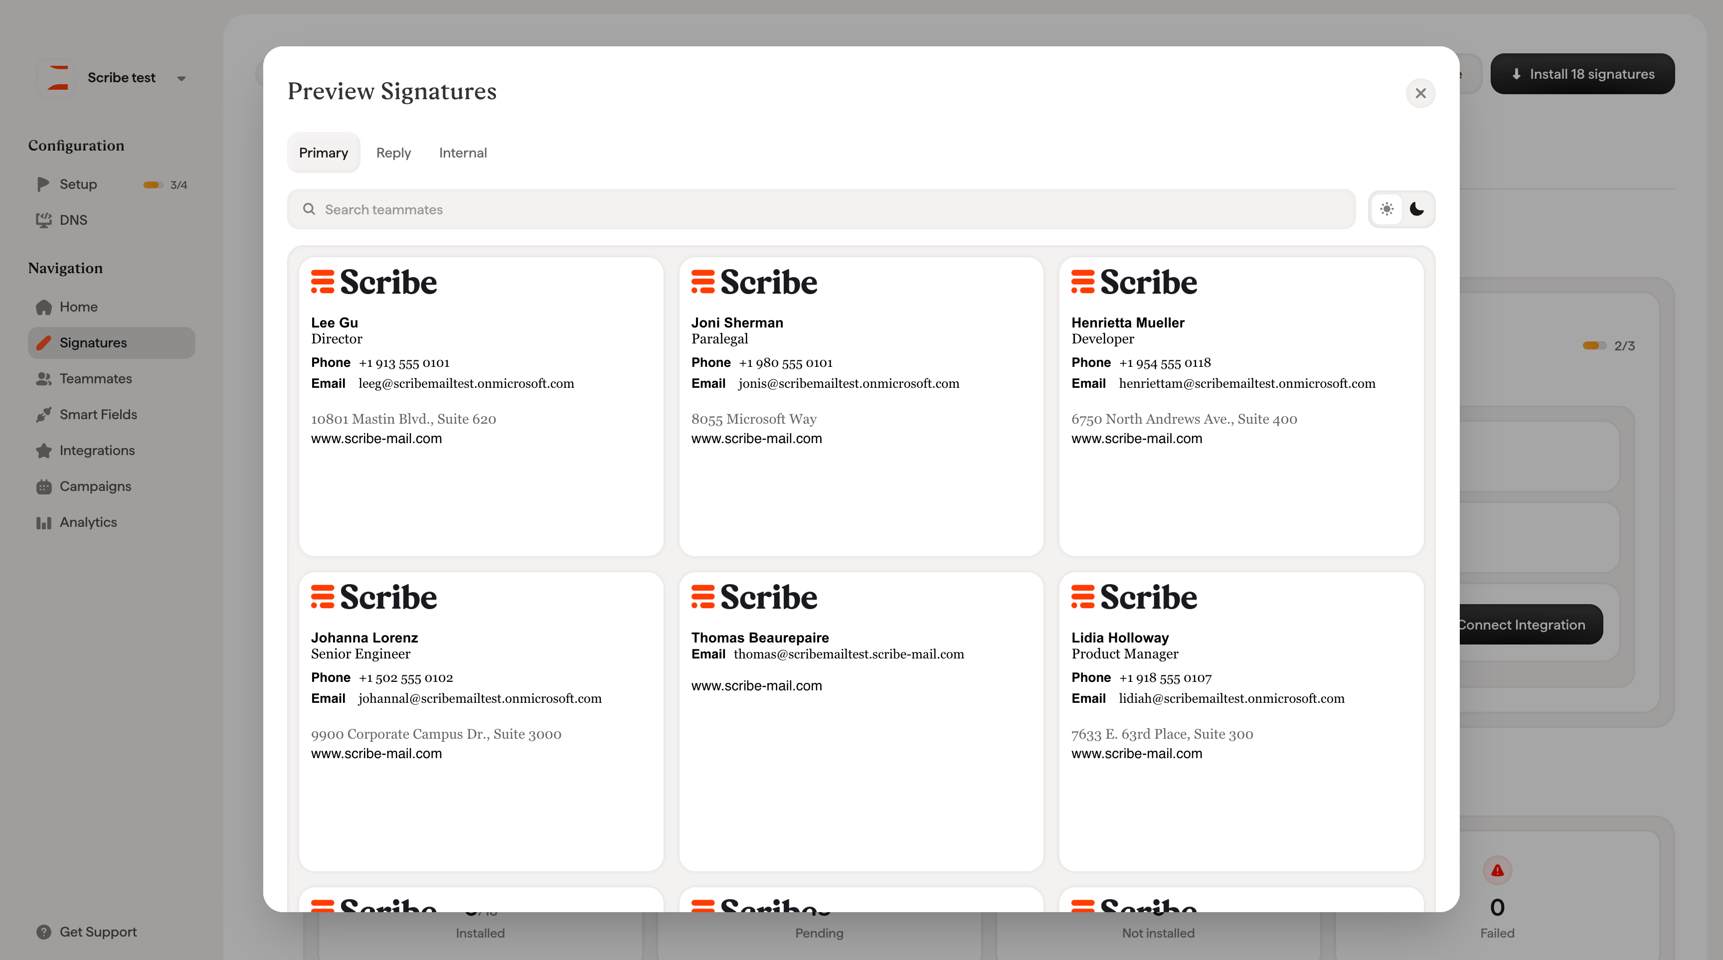Open Setup in the sidebar
The image size is (1723, 960).
(x=112, y=184)
